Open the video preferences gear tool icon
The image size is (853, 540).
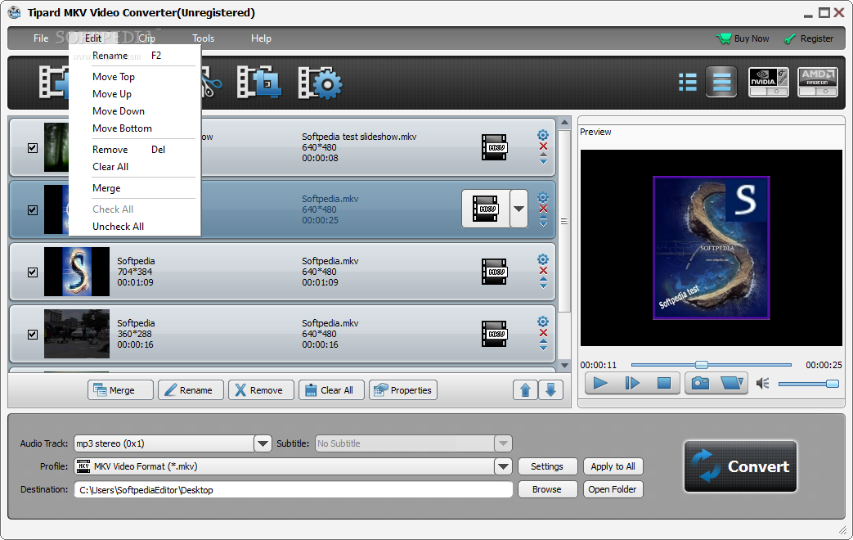click(320, 83)
